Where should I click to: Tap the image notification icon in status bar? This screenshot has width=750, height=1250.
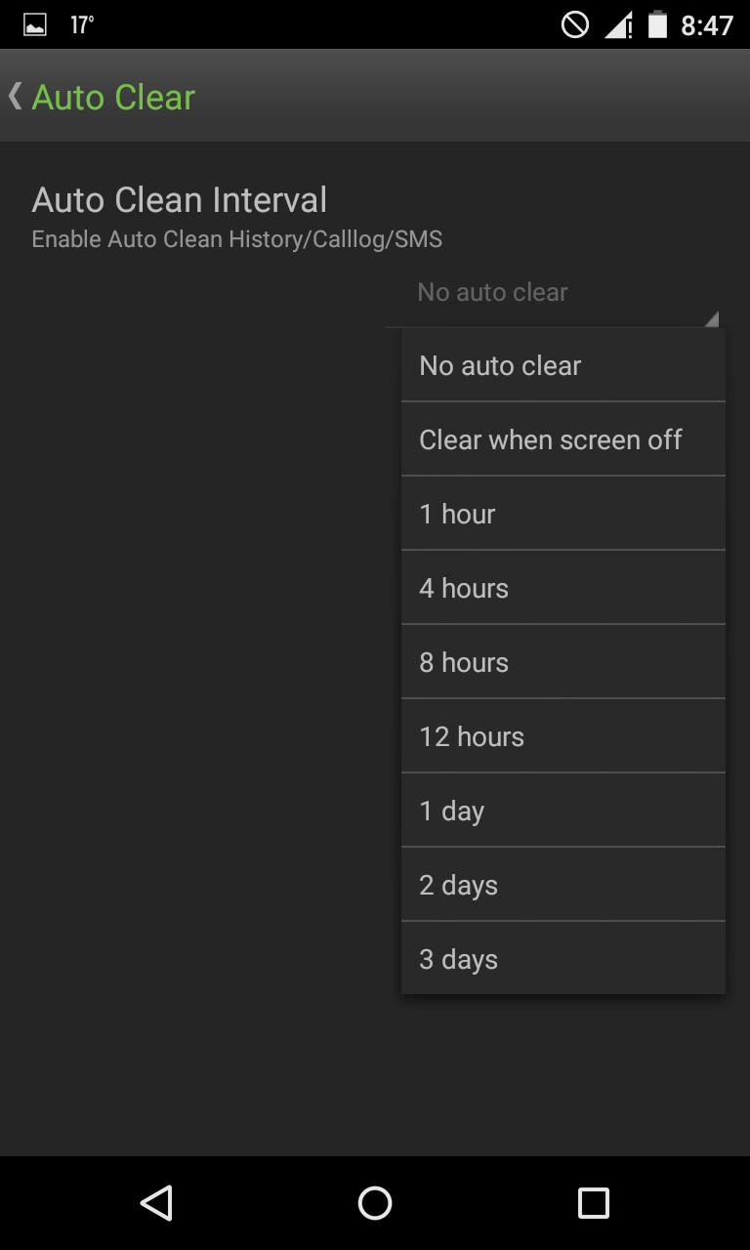click(x=35, y=25)
